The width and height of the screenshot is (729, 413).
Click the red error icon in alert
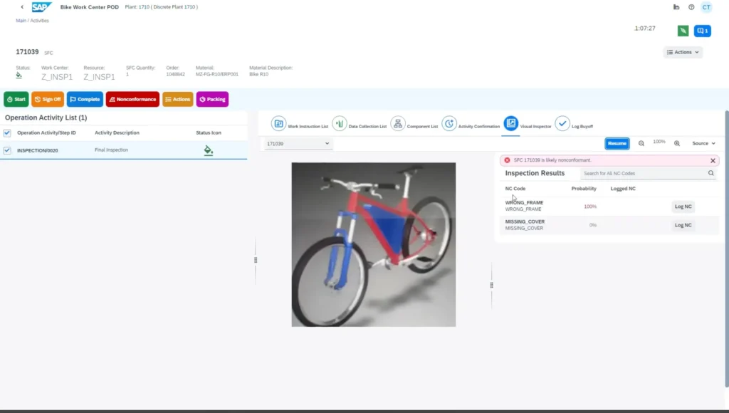507,160
